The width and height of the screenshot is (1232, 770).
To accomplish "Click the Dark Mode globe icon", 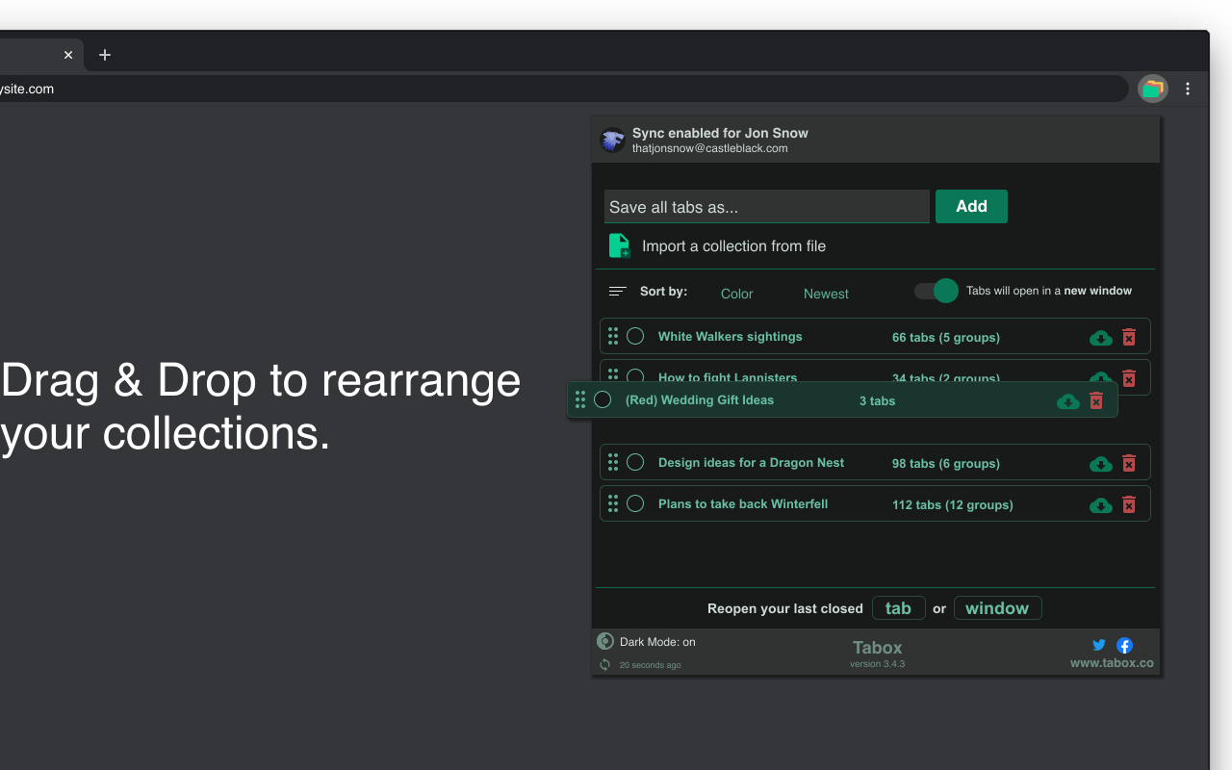I will [x=604, y=640].
